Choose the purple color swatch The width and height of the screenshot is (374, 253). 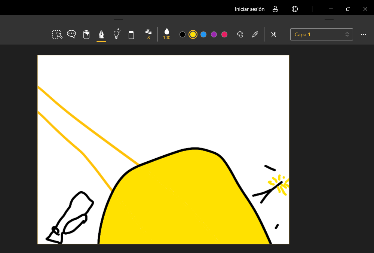pos(214,34)
